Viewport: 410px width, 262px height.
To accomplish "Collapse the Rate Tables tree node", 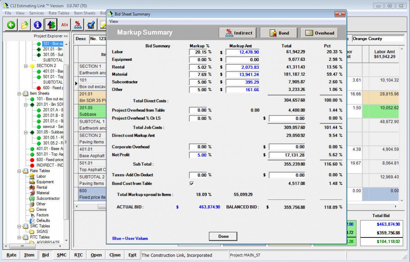I will [x=19, y=171].
